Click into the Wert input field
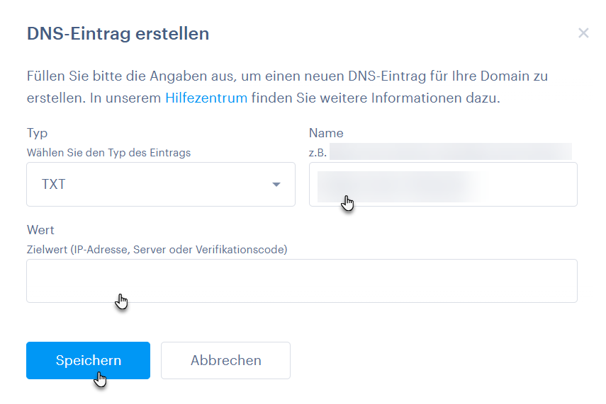 pos(301,281)
